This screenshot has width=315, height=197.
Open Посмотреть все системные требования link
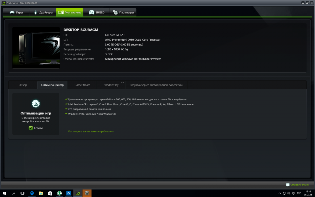coord(91,131)
